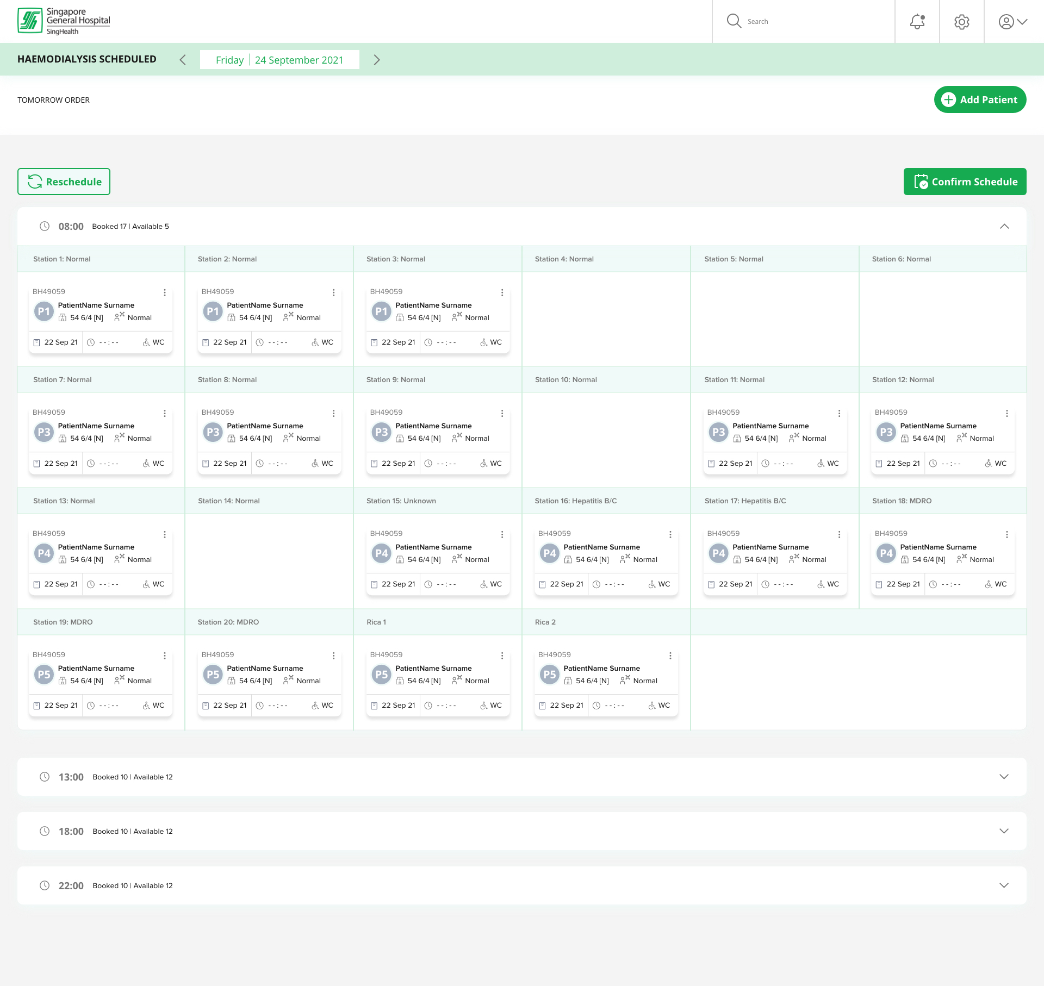The width and height of the screenshot is (1044, 986).
Task: Open the three-dot menu on Station 12 card
Action: point(1007,414)
